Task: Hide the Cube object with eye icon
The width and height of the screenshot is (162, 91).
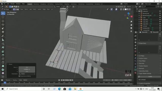Action: (x=160, y=17)
